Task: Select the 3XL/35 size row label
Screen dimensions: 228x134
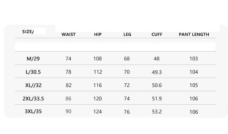Action: tap(33, 112)
